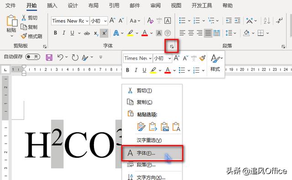Image resolution: width=292 pixels, height=180 pixels.
Task: Toggle subscript formatting
Action: [x=96, y=33]
